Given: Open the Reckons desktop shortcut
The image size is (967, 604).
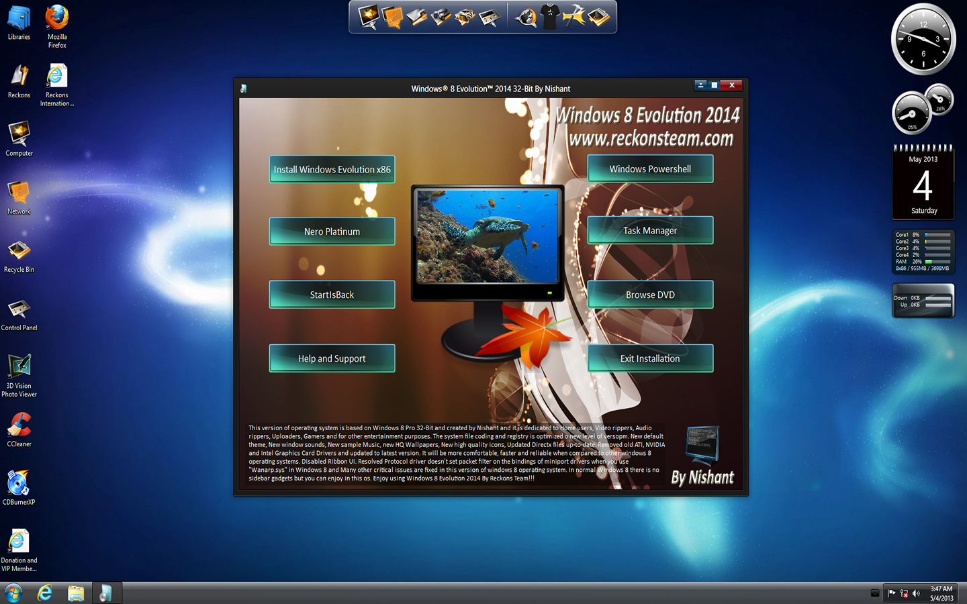Looking at the screenshot, I should [19, 81].
